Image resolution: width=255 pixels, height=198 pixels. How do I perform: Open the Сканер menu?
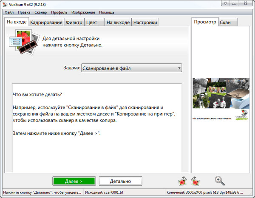tap(41, 12)
